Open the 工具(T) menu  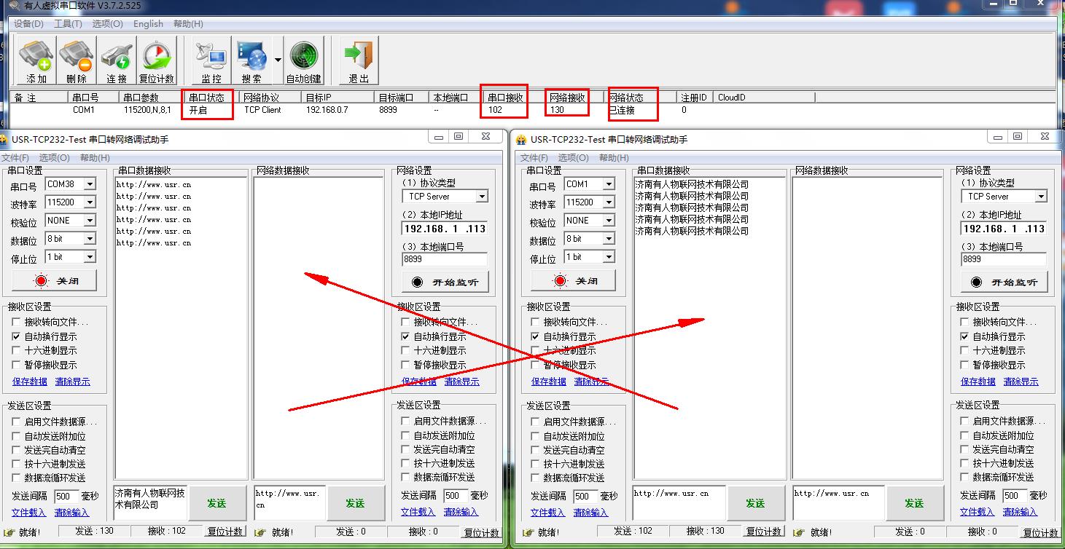(68, 24)
